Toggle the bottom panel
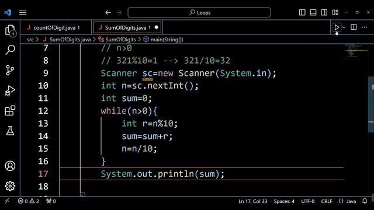 pyautogui.click(x=313, y=12)
